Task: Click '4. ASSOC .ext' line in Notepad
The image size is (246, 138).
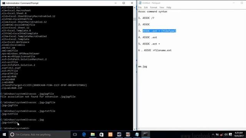Action: [148, 38]
